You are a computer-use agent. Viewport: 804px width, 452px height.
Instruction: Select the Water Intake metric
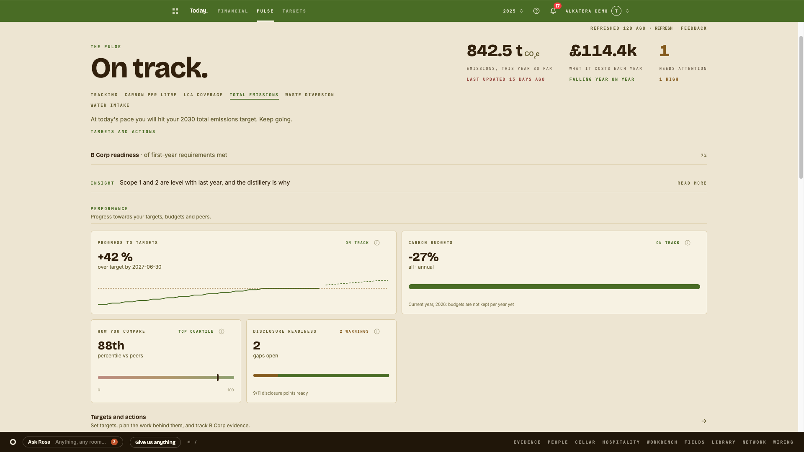110,105
